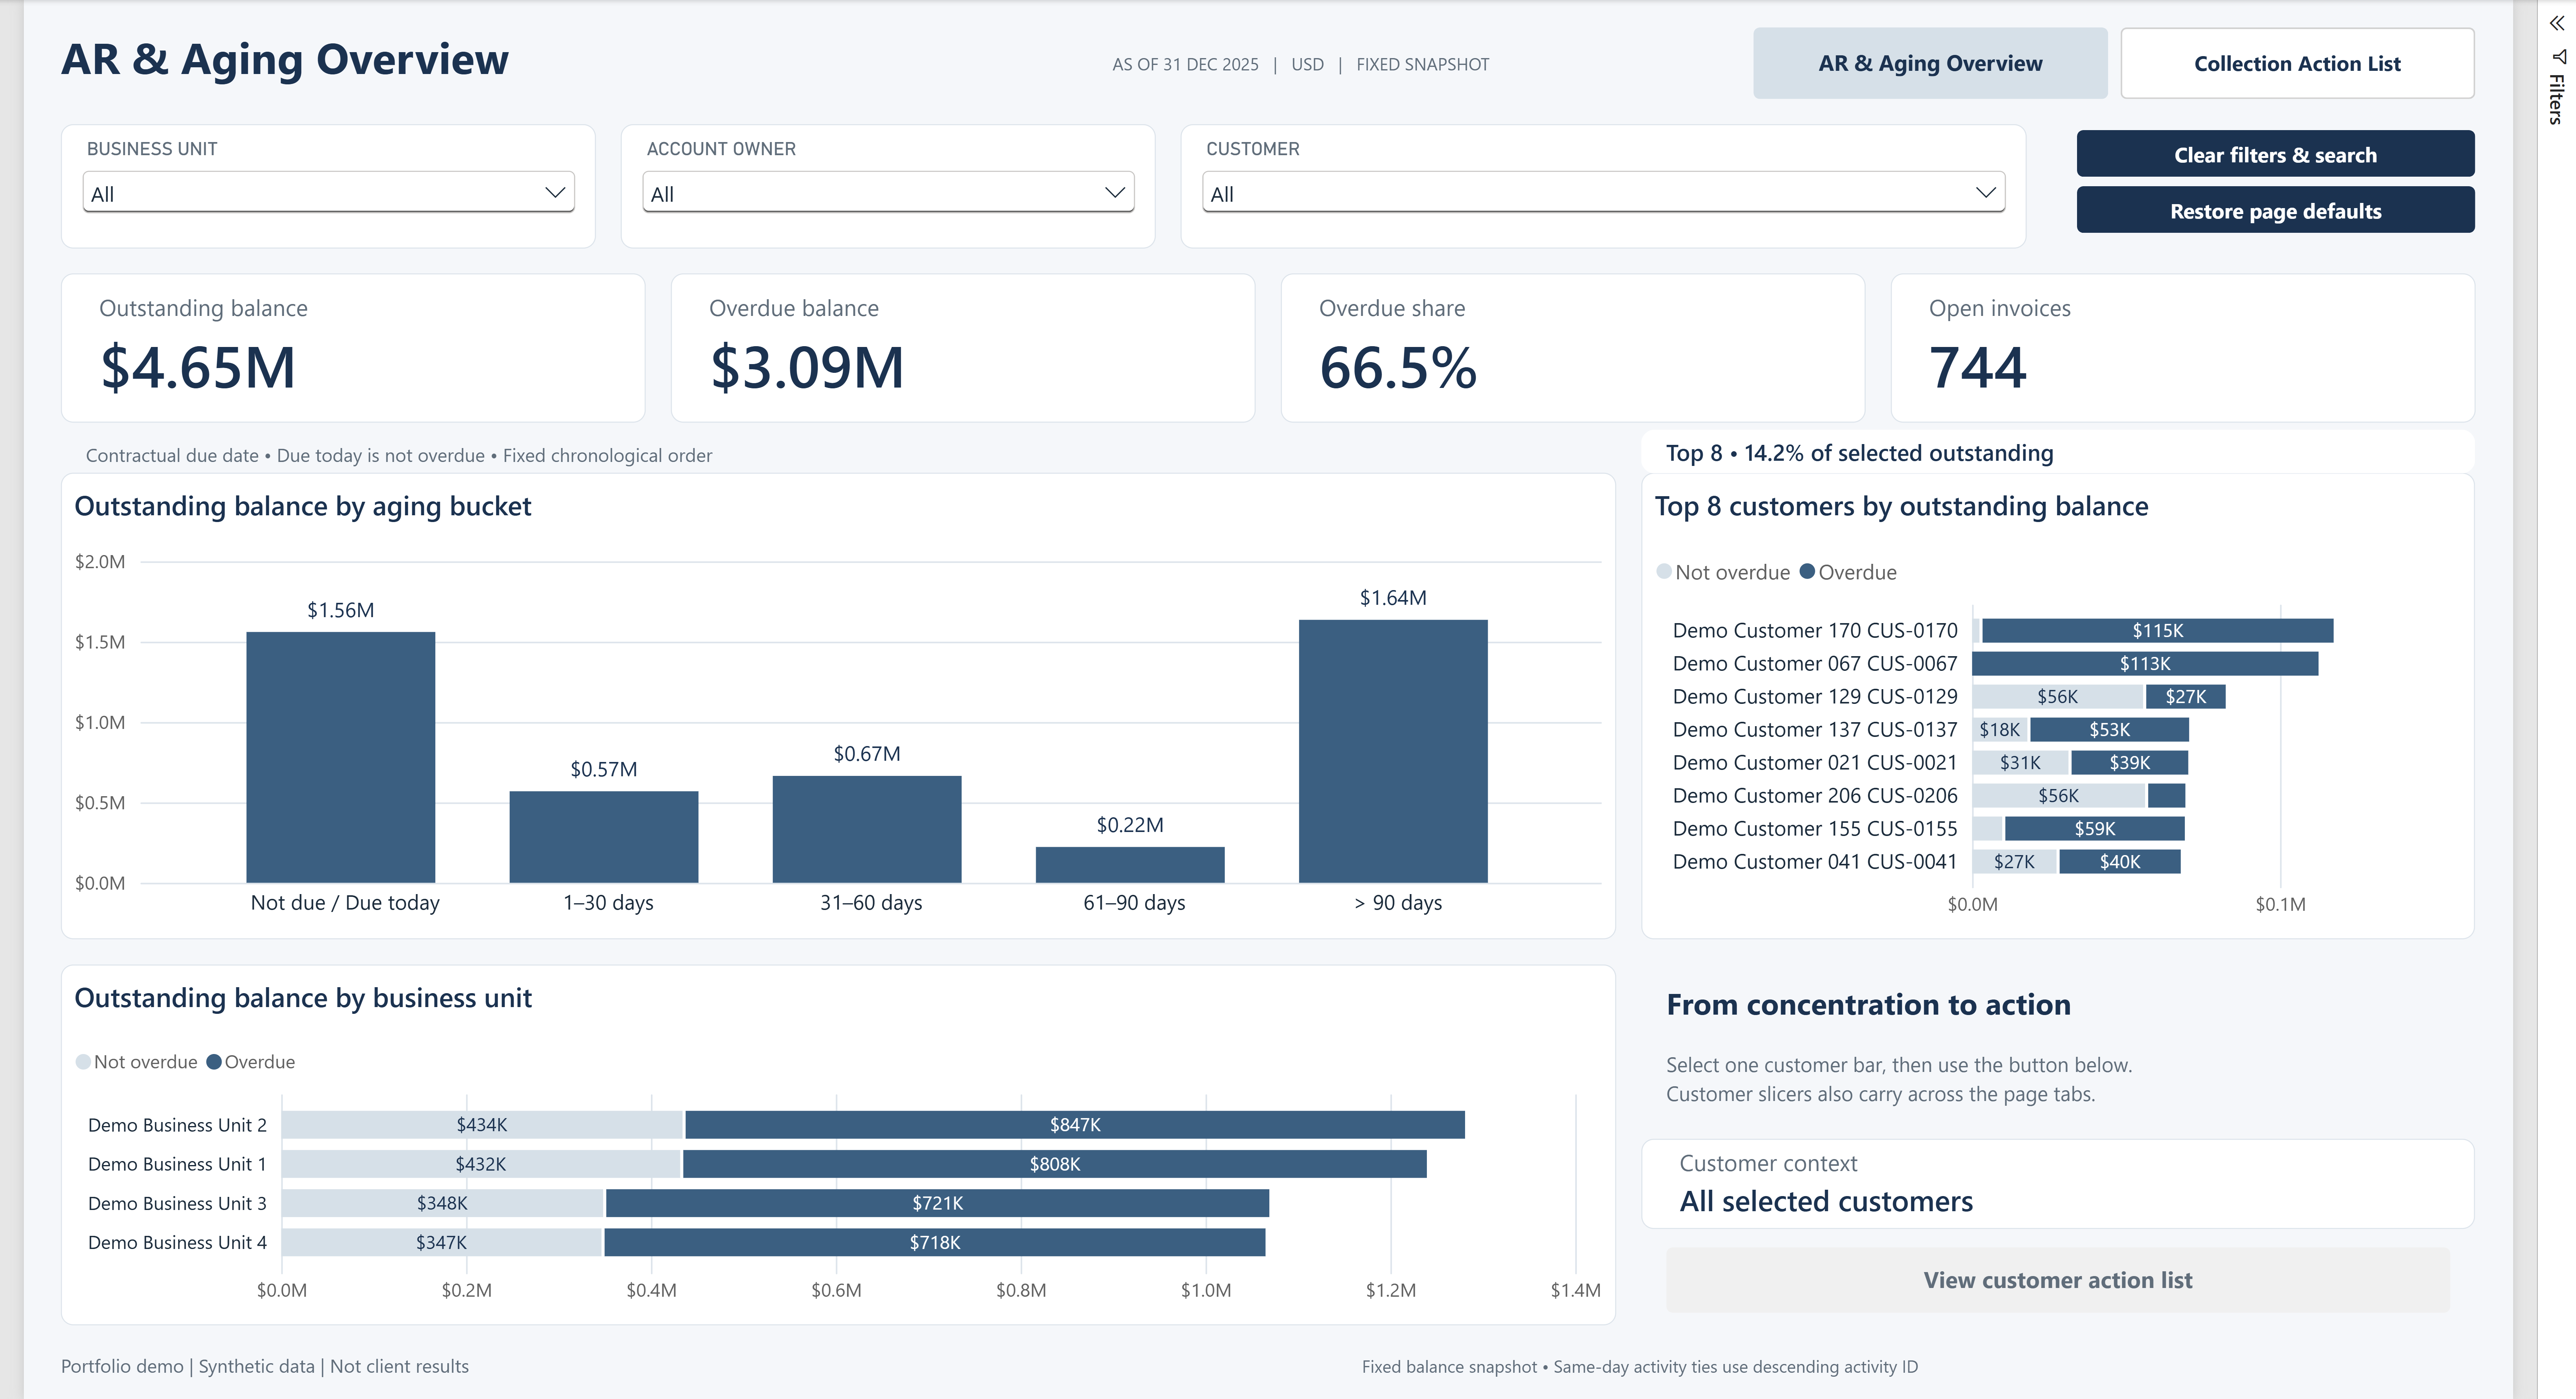Viewport: 2576px width, 1399px height.
Task: Select the Open invoices 744 card
Action: (2183, 348)
